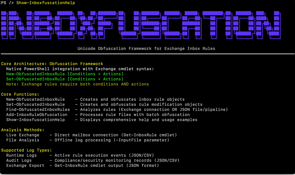The height and width of the screenshot is (175, 295).
Task: Click 'Processes rule files with batch obfuscation' description
Action: [135, 115]
